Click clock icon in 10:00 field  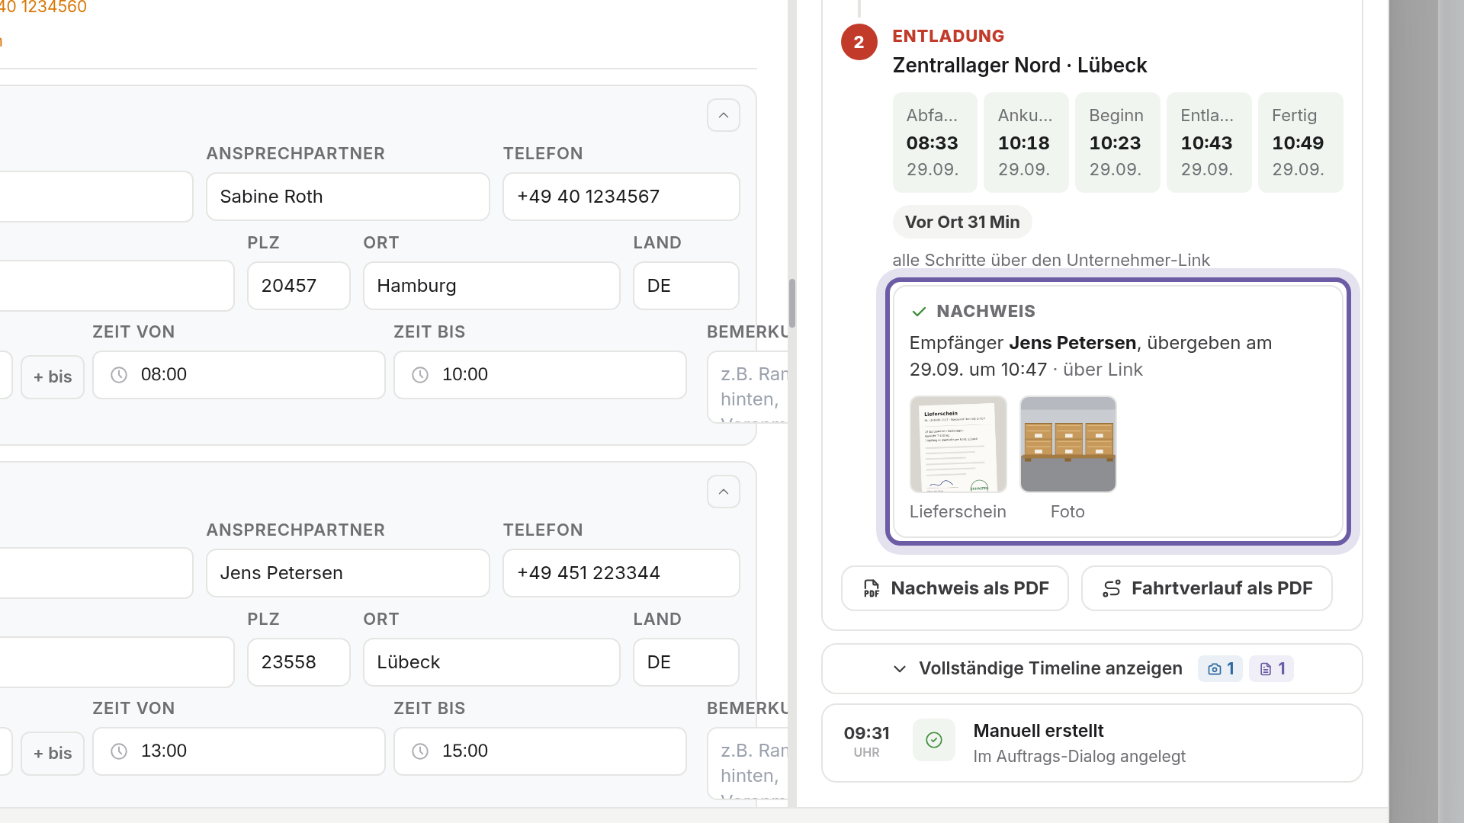click(420, 375)
